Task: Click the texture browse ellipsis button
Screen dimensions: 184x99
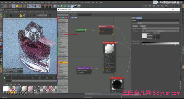Action: (x=178, y=31)
